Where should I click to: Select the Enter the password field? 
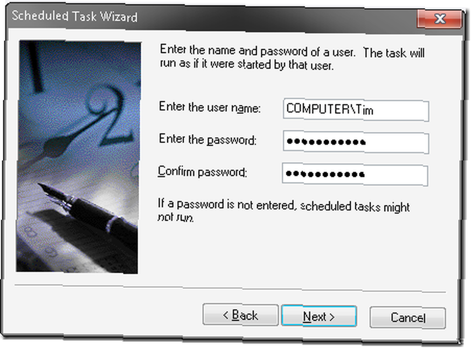tap(356, 143)
